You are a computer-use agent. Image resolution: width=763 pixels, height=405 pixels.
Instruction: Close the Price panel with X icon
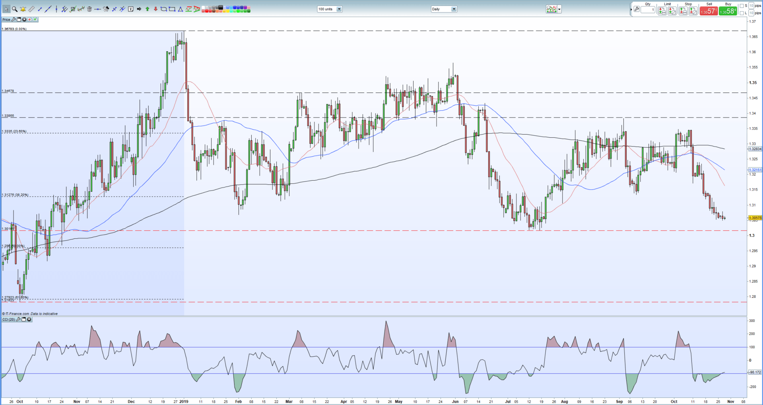(x=24, y=19)
